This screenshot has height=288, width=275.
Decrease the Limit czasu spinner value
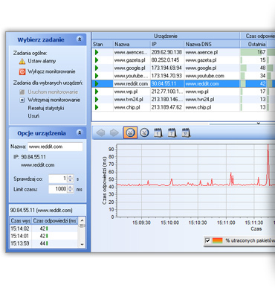tap(71, 191)
